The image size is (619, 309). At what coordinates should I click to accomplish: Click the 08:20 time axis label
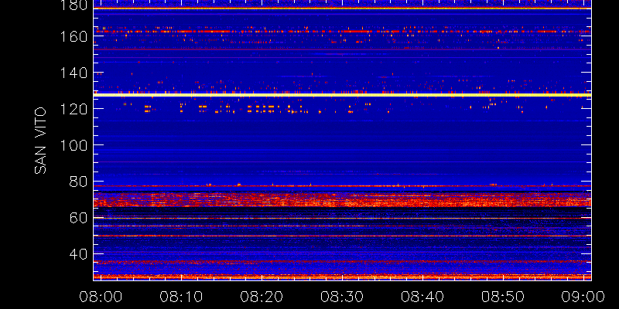pyautogui.click(x=262, y=297)
